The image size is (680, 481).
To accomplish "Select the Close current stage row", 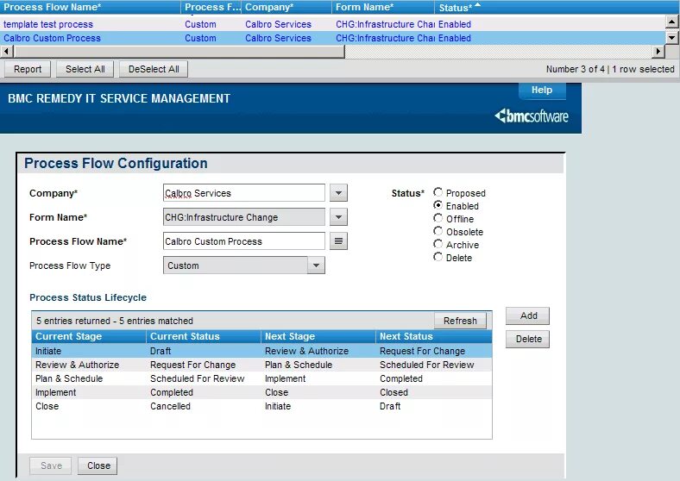I will pyautogui.click(x=261, y=406).
